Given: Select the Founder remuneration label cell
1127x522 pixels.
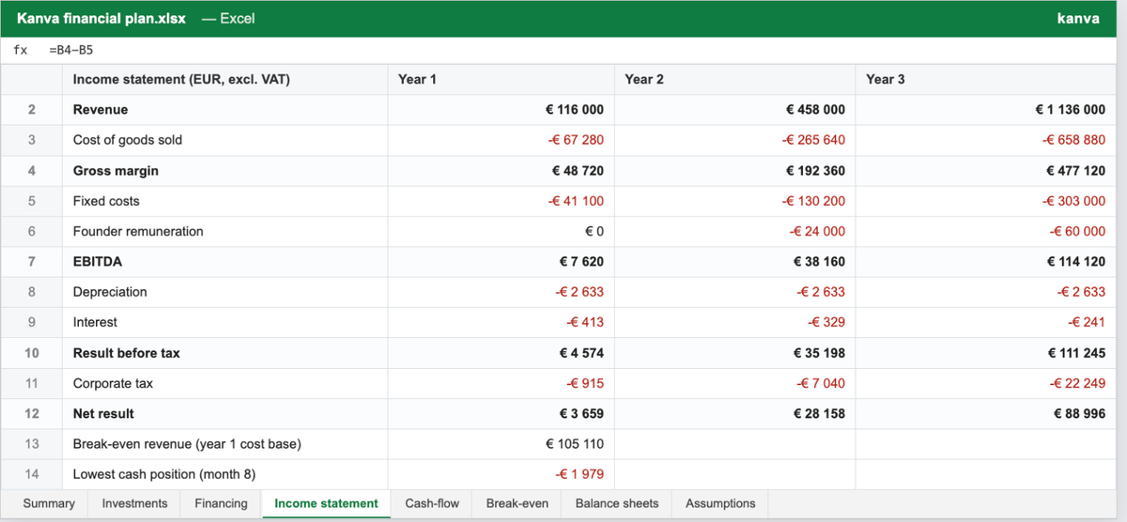Looking at the screenshot, I should coord(225,231).
